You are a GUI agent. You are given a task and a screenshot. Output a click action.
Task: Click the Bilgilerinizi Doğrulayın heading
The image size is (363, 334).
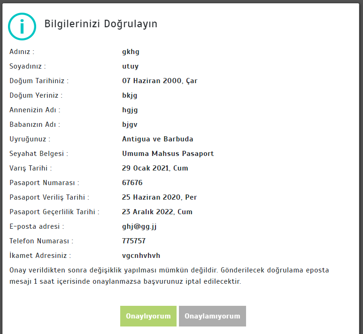100,24
